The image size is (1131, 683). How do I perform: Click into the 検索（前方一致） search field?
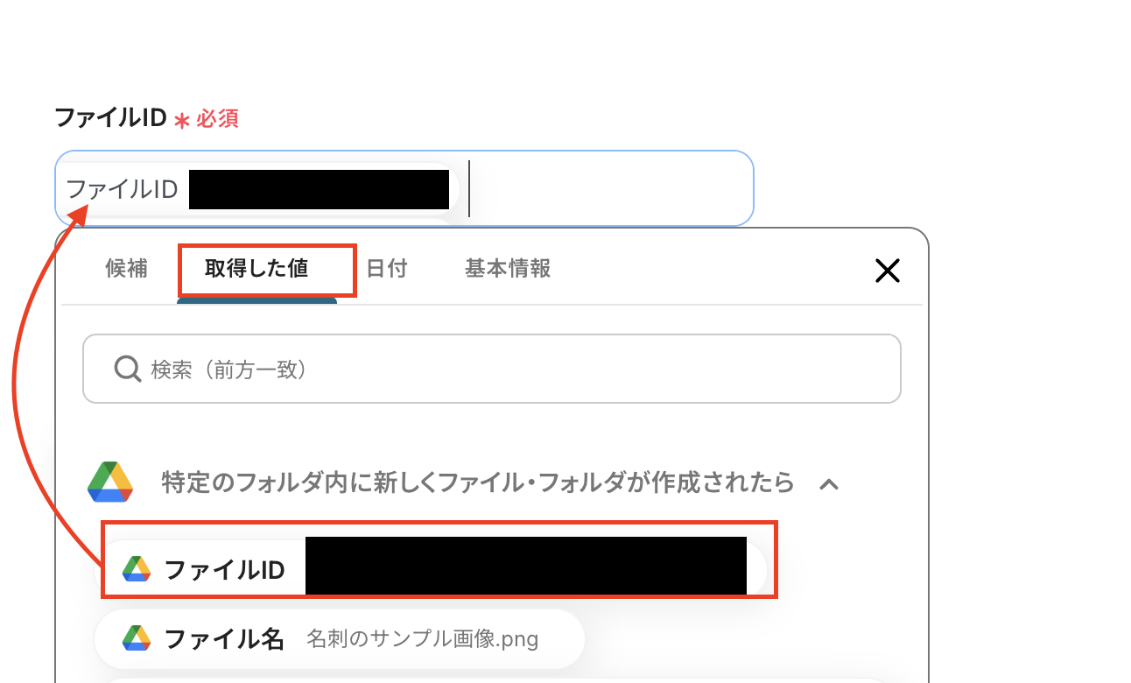(x=492, y=369)
